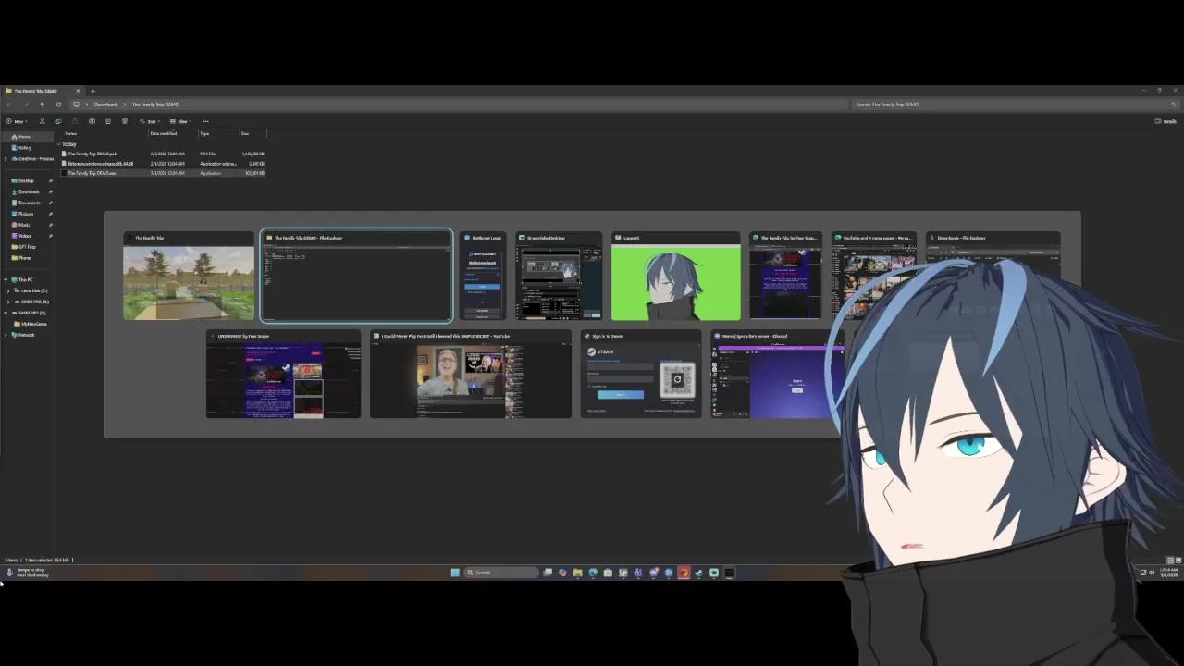This screenshot has height=666, width=1184.
Task: Open Task View on the taskbar
Action: pyautogui.click(x=548, y=573)
